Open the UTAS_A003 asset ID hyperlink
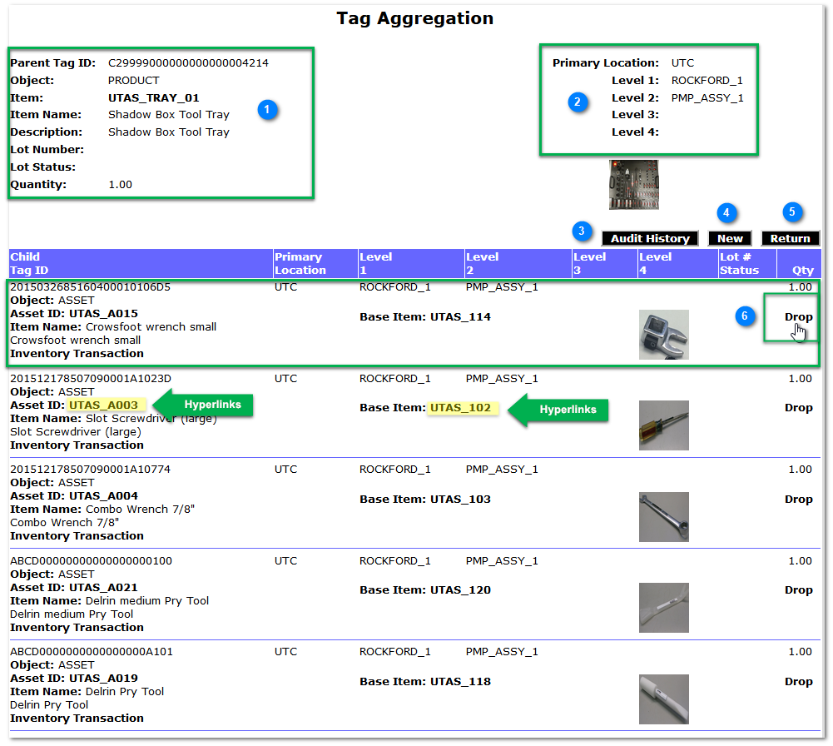Image resolution: width=833 pixels, height=746 pixels. click(103, 405)
